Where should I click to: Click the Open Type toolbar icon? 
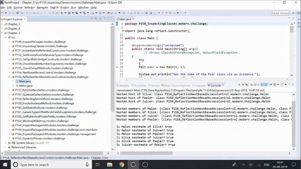tap(108, 13)
